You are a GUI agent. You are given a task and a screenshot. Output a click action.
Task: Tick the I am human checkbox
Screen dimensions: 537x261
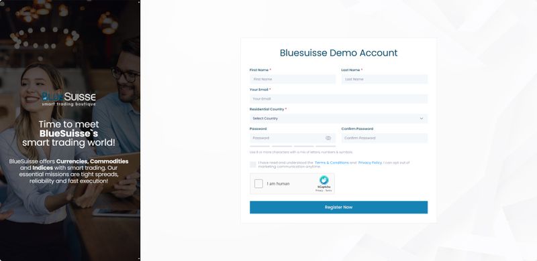[x=258, y=184]
